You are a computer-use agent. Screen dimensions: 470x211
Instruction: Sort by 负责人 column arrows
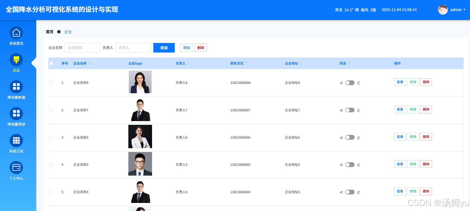(188, 63)
